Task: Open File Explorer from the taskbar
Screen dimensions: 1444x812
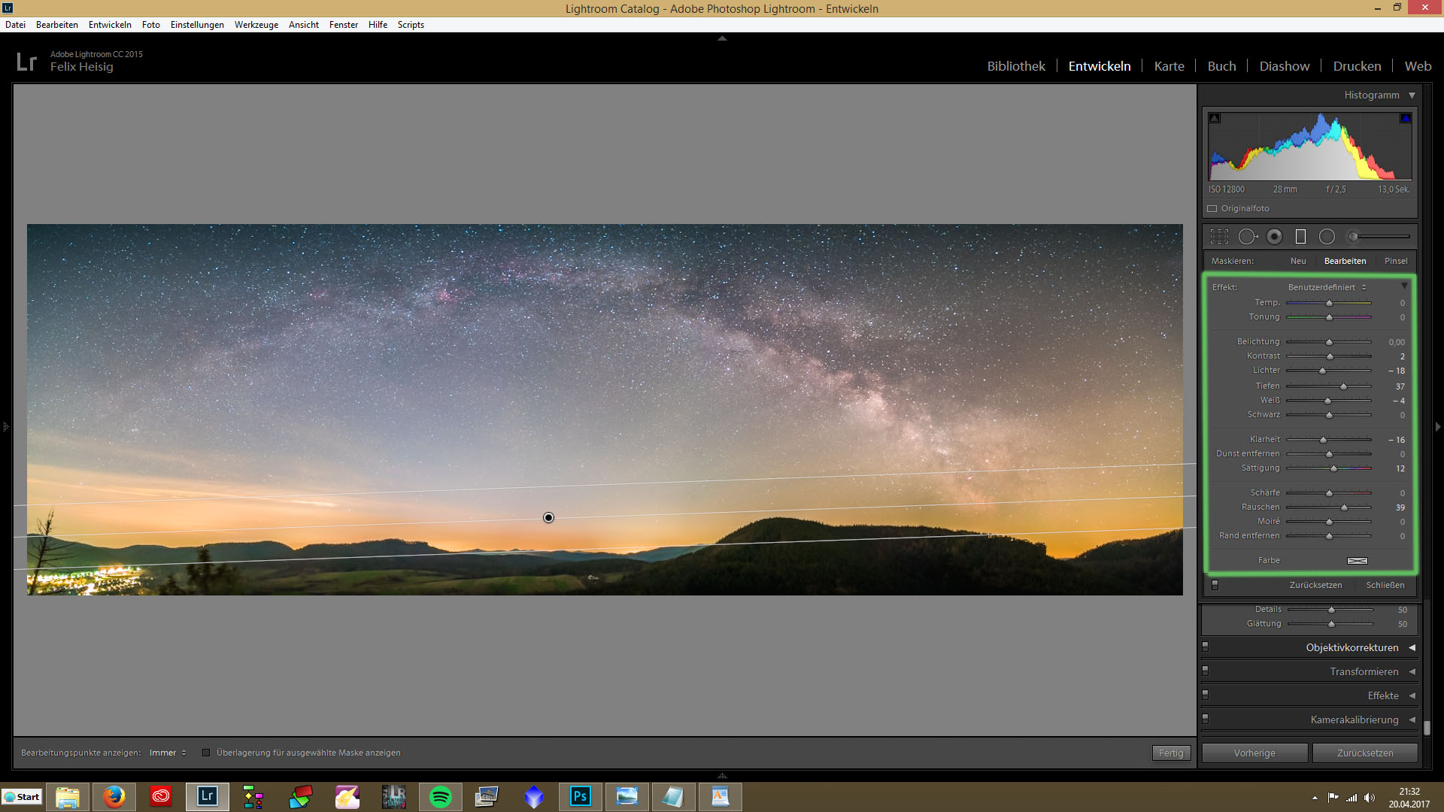Action: [68, 797]
